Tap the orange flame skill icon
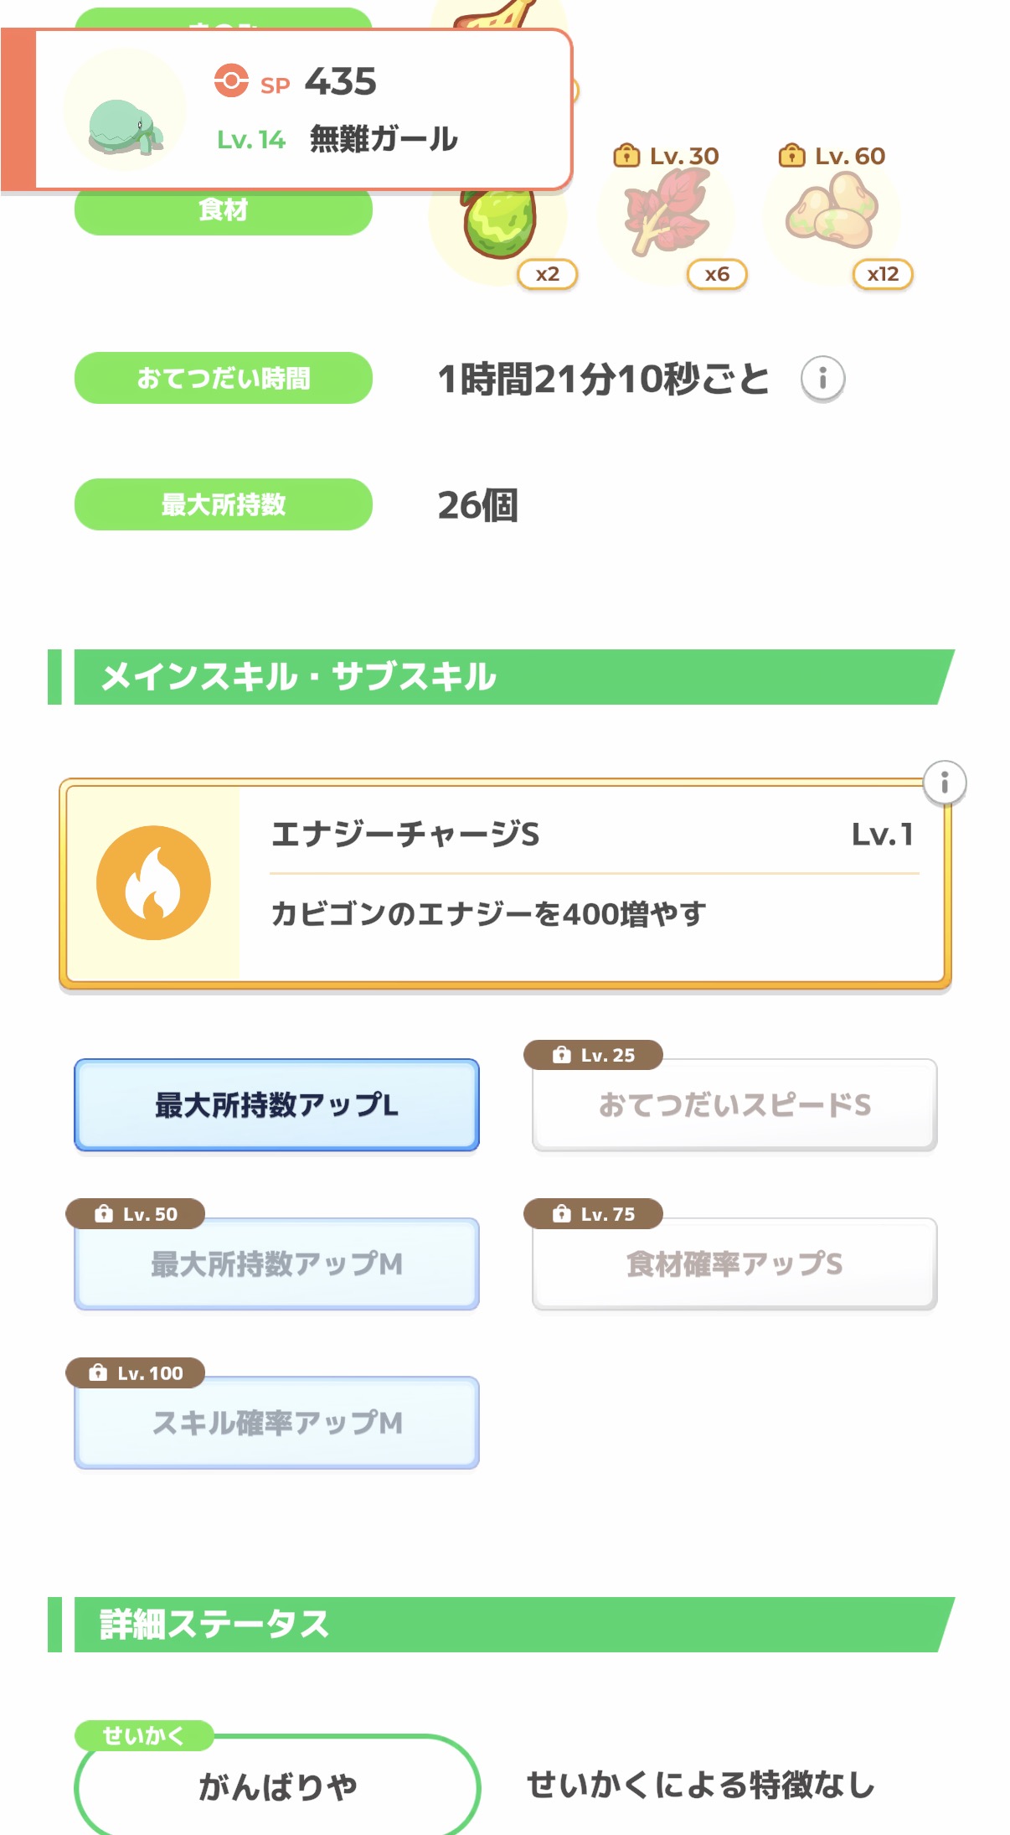Screen dimensions: 1010x1835 click(x=153, y=882)
